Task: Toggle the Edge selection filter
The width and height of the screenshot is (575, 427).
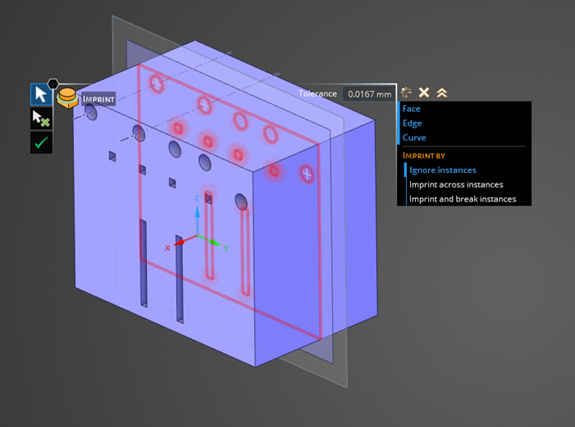Action: (413, 123)
